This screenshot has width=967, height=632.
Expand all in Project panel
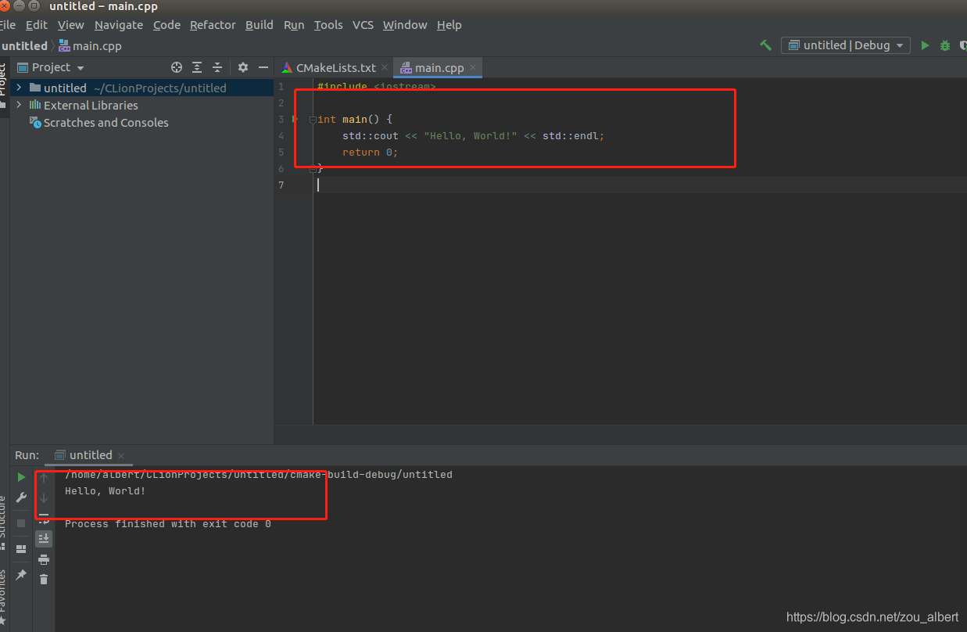[197, 67]
